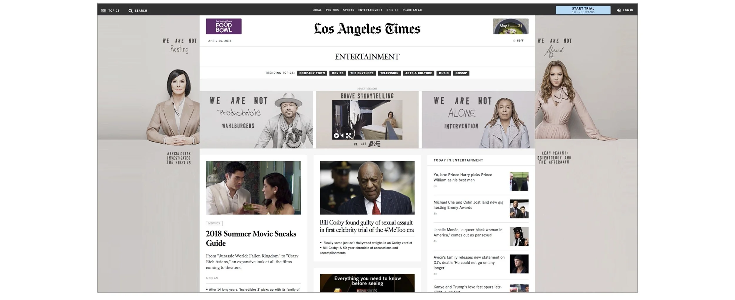Play the A&E ad video
The width and height of the screenshot is (735, 300).
click(x=336, y=136)
